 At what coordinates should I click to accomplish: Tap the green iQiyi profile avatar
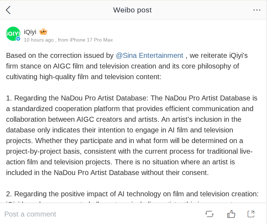(13, 34)
